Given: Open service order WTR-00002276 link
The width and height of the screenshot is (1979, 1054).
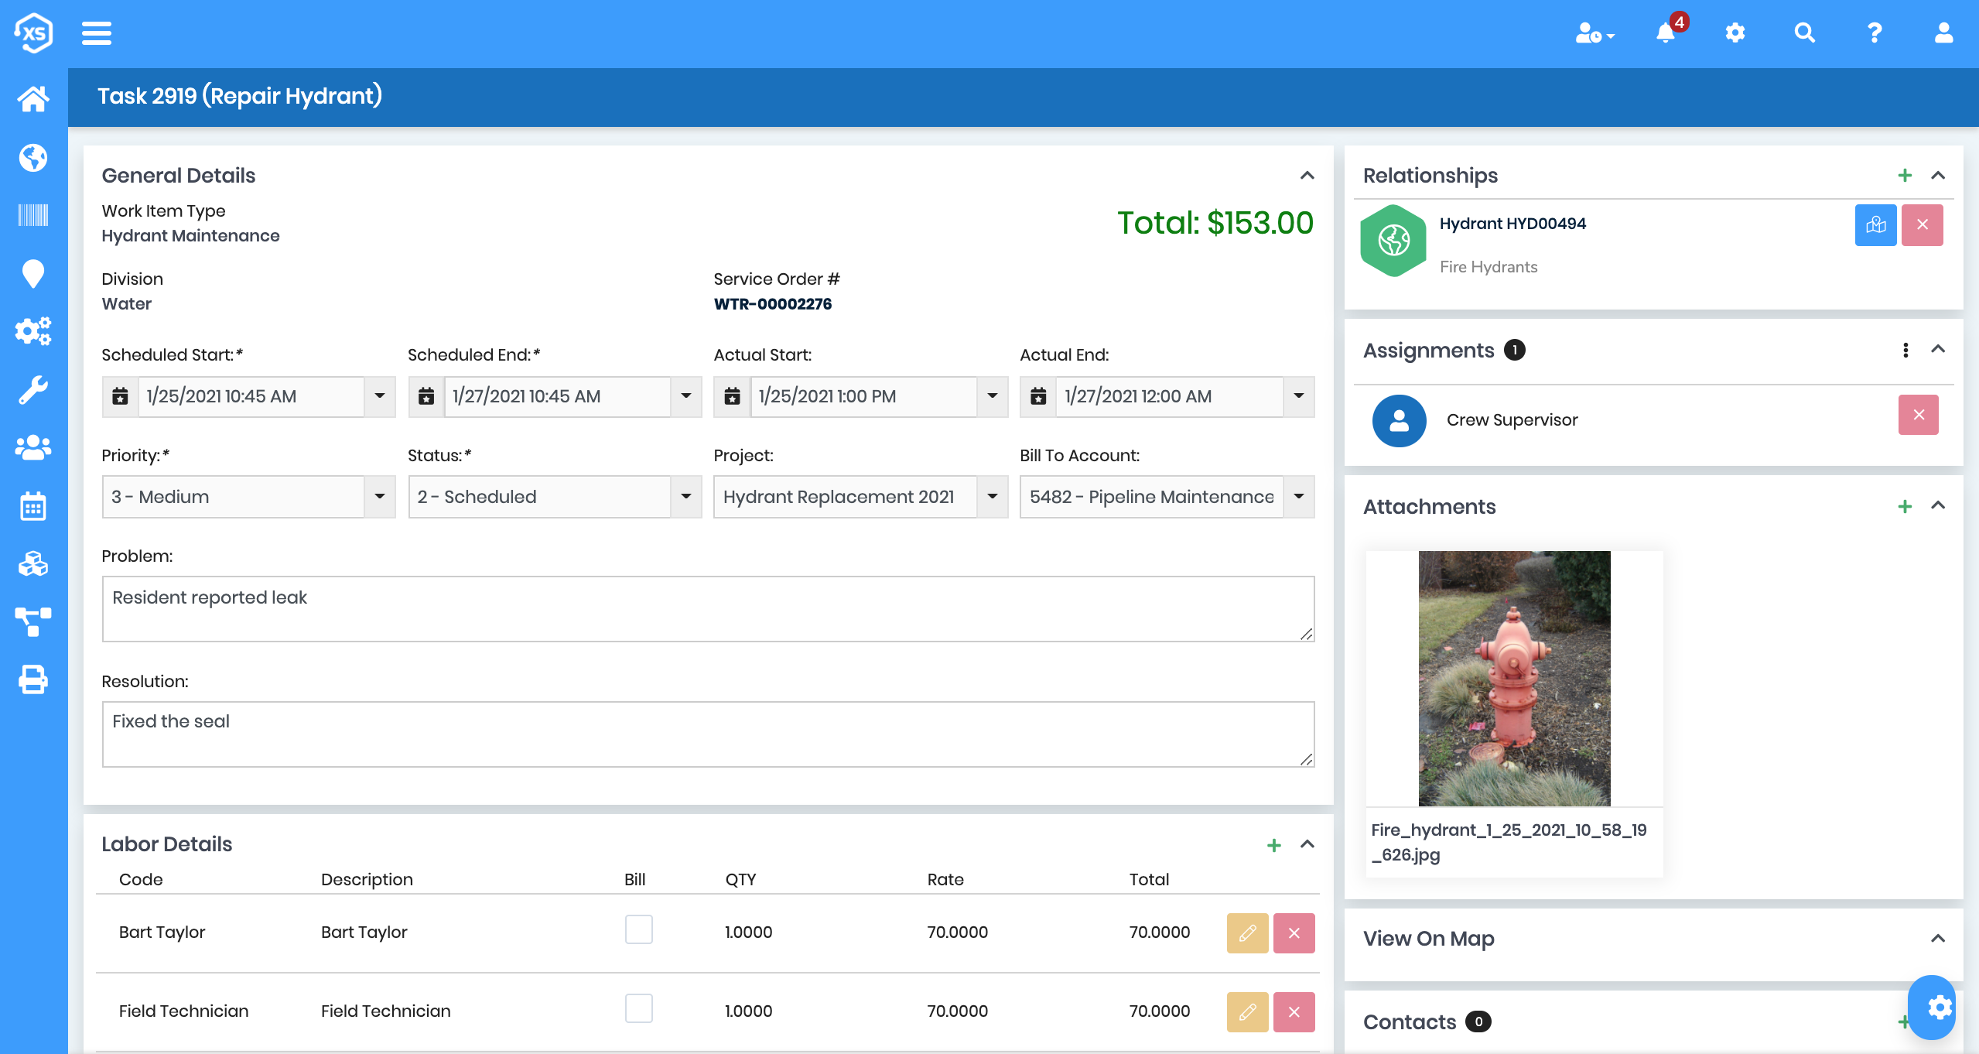Looking at the screenshot, I should point(772,304).
